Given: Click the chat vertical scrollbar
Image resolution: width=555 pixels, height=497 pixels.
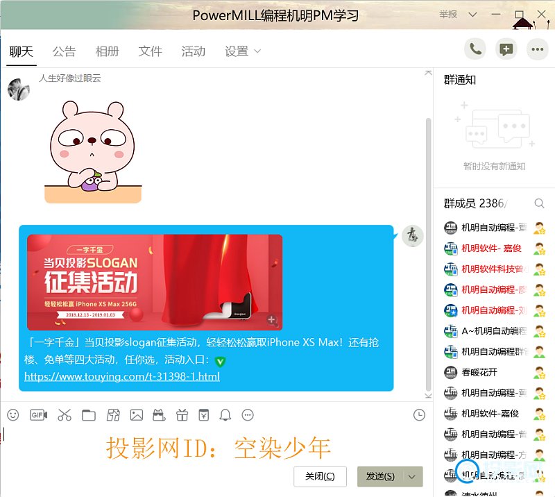Looking at the screenshot, I should pos(428,255).
